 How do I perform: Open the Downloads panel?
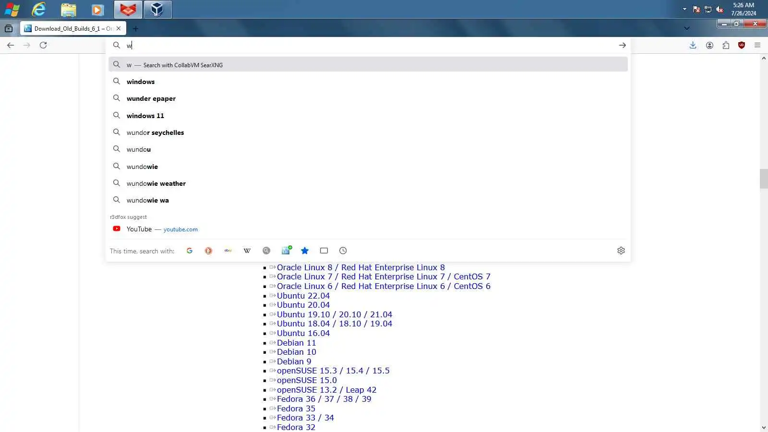pos(693,45)
